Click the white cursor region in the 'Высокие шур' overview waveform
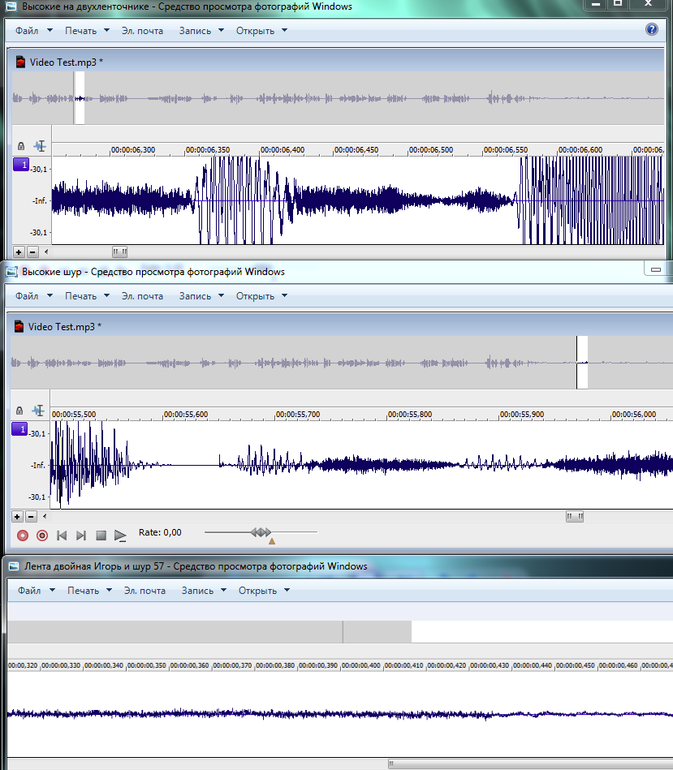Viewport: 673px width, 770px height. coord(582,363)
